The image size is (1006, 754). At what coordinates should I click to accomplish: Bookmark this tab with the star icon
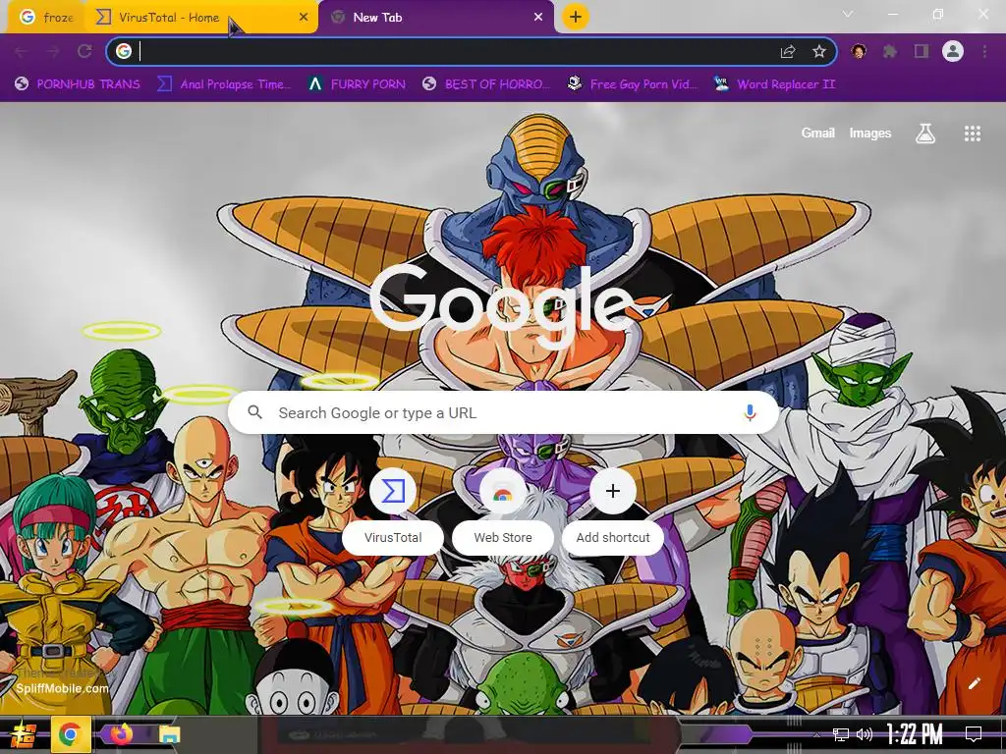pos(818,51)
